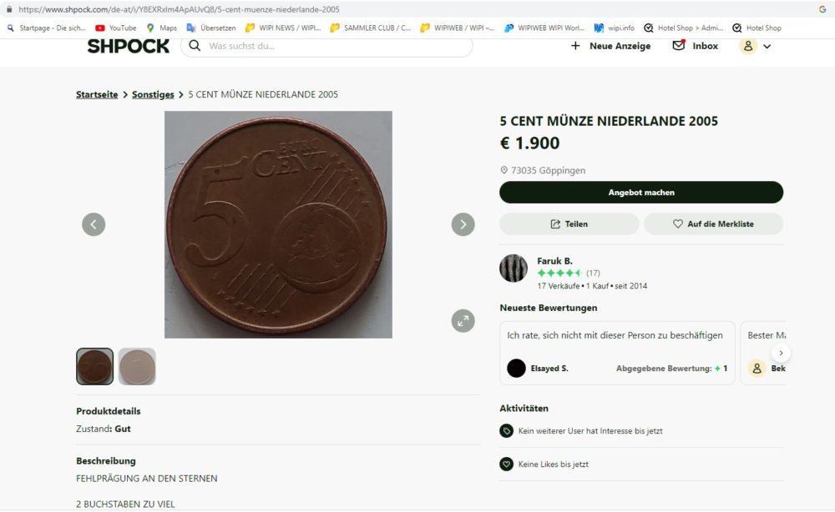Click the plus icon for Neue Anzeige
835x512 pixels.
coord(575,46)
